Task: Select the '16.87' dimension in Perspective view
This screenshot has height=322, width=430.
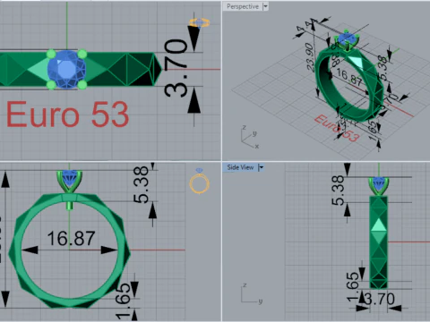Action: [349, 77]
